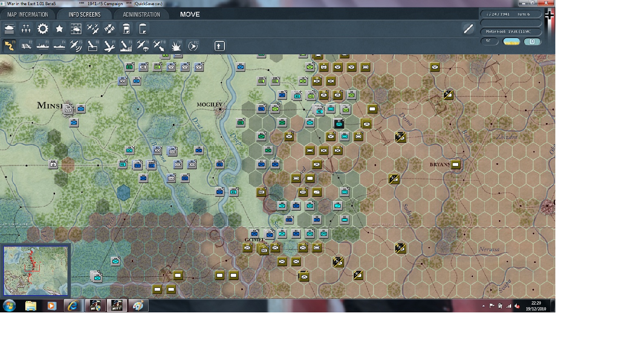The height and width of the screenshot is (355, 631).
Task: Toggle F4 amphibious transport mode
Action: click(59, 46)
